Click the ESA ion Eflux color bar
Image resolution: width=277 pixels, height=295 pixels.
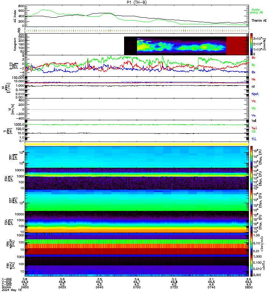(252, 179)
